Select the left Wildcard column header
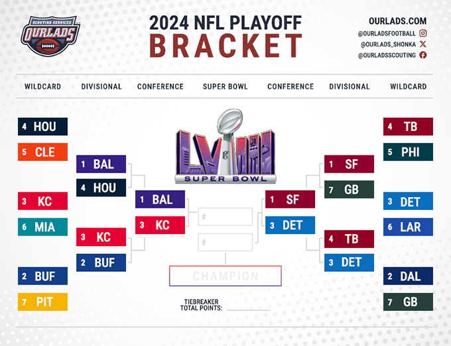Viewport: 451px width, 346px height. coord(43,87)
